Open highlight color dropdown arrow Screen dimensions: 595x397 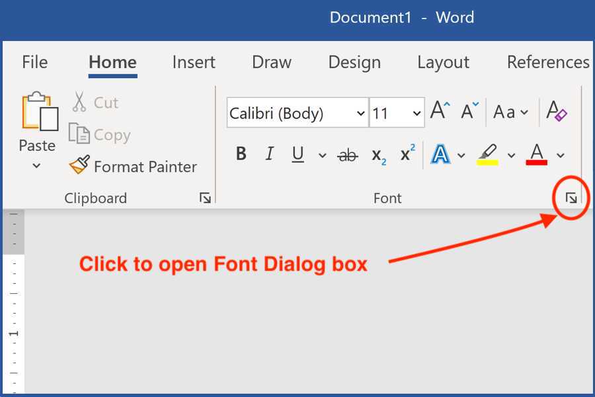[x=511, y=155]
